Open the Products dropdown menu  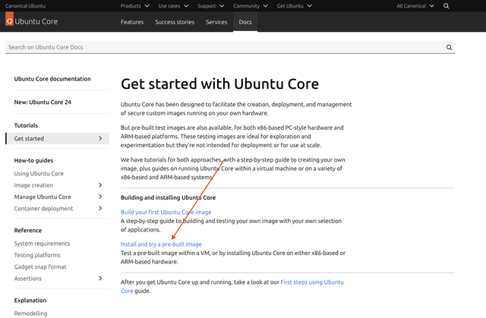135,6
